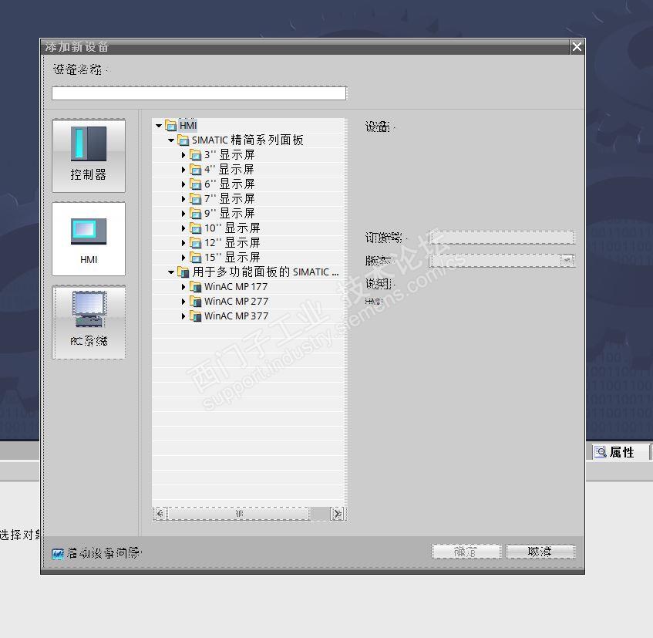Expand the 3'' 显示屏 node
653x638 pixels.
point(183,155)
